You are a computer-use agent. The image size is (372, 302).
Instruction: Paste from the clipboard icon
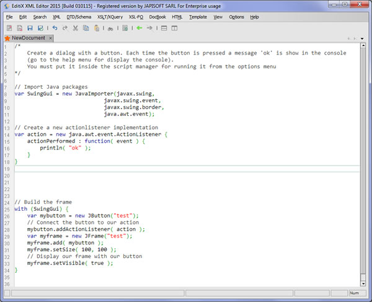click(97, 29)
